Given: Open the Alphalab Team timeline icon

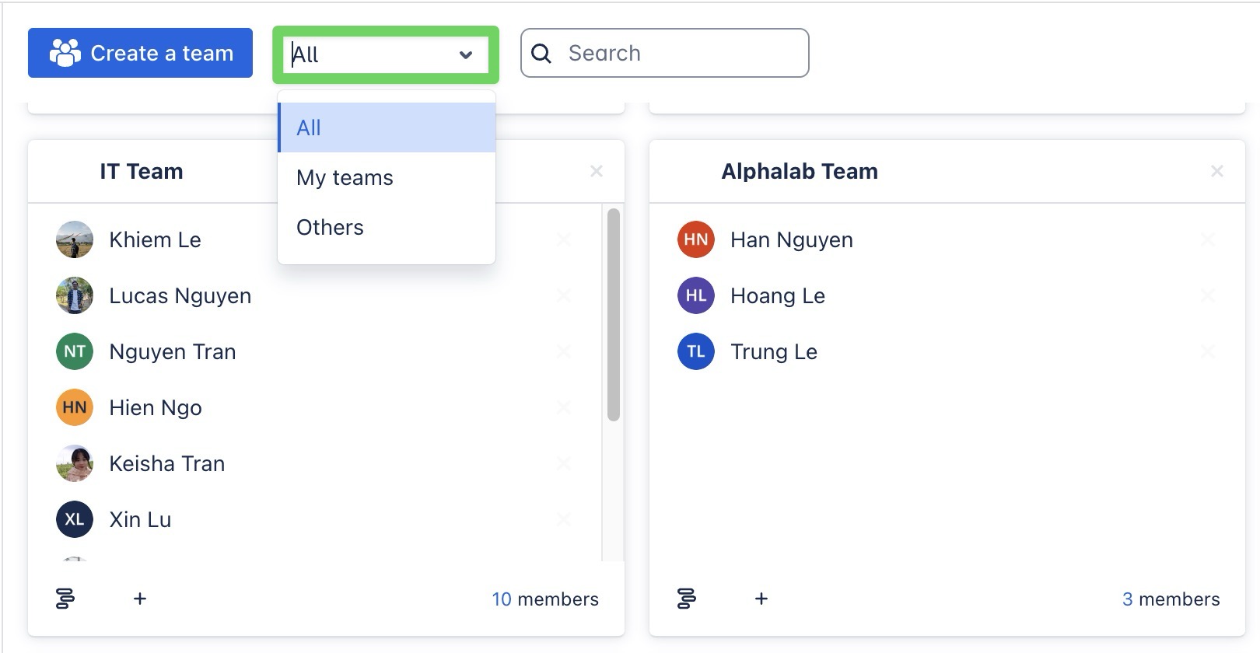Looking at the screenshot, I should pyautogui.click(x=687, y=599).
